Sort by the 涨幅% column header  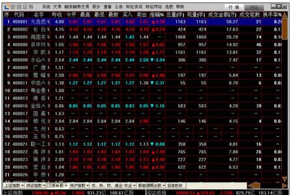[157, 14]
